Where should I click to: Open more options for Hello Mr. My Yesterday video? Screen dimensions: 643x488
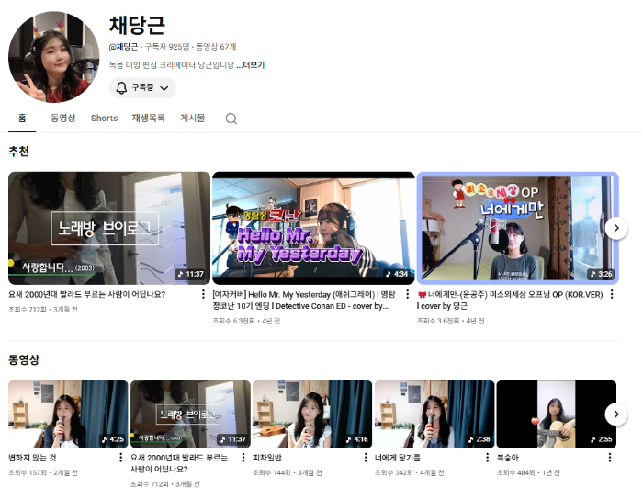407,294
